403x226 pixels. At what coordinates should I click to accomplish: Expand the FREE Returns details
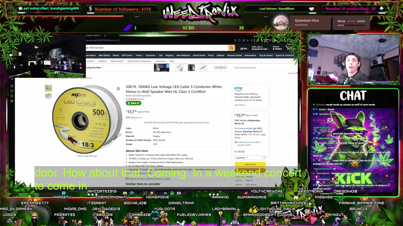(133, 117)
